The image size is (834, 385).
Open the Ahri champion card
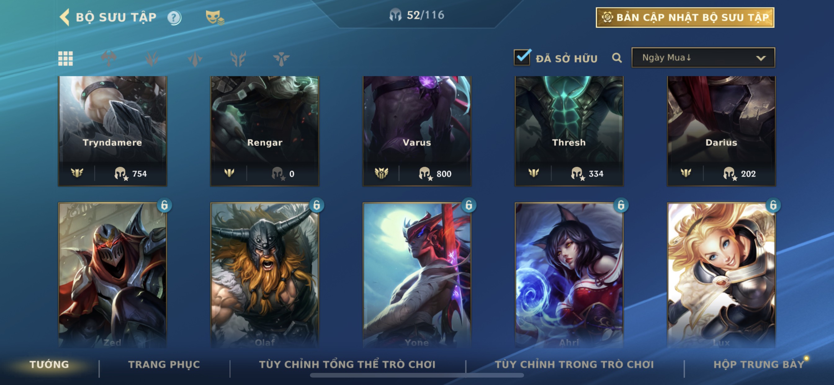[569, 275]
